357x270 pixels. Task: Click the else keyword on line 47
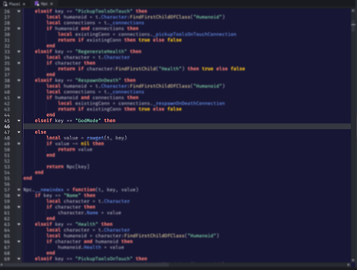point(41,132)
